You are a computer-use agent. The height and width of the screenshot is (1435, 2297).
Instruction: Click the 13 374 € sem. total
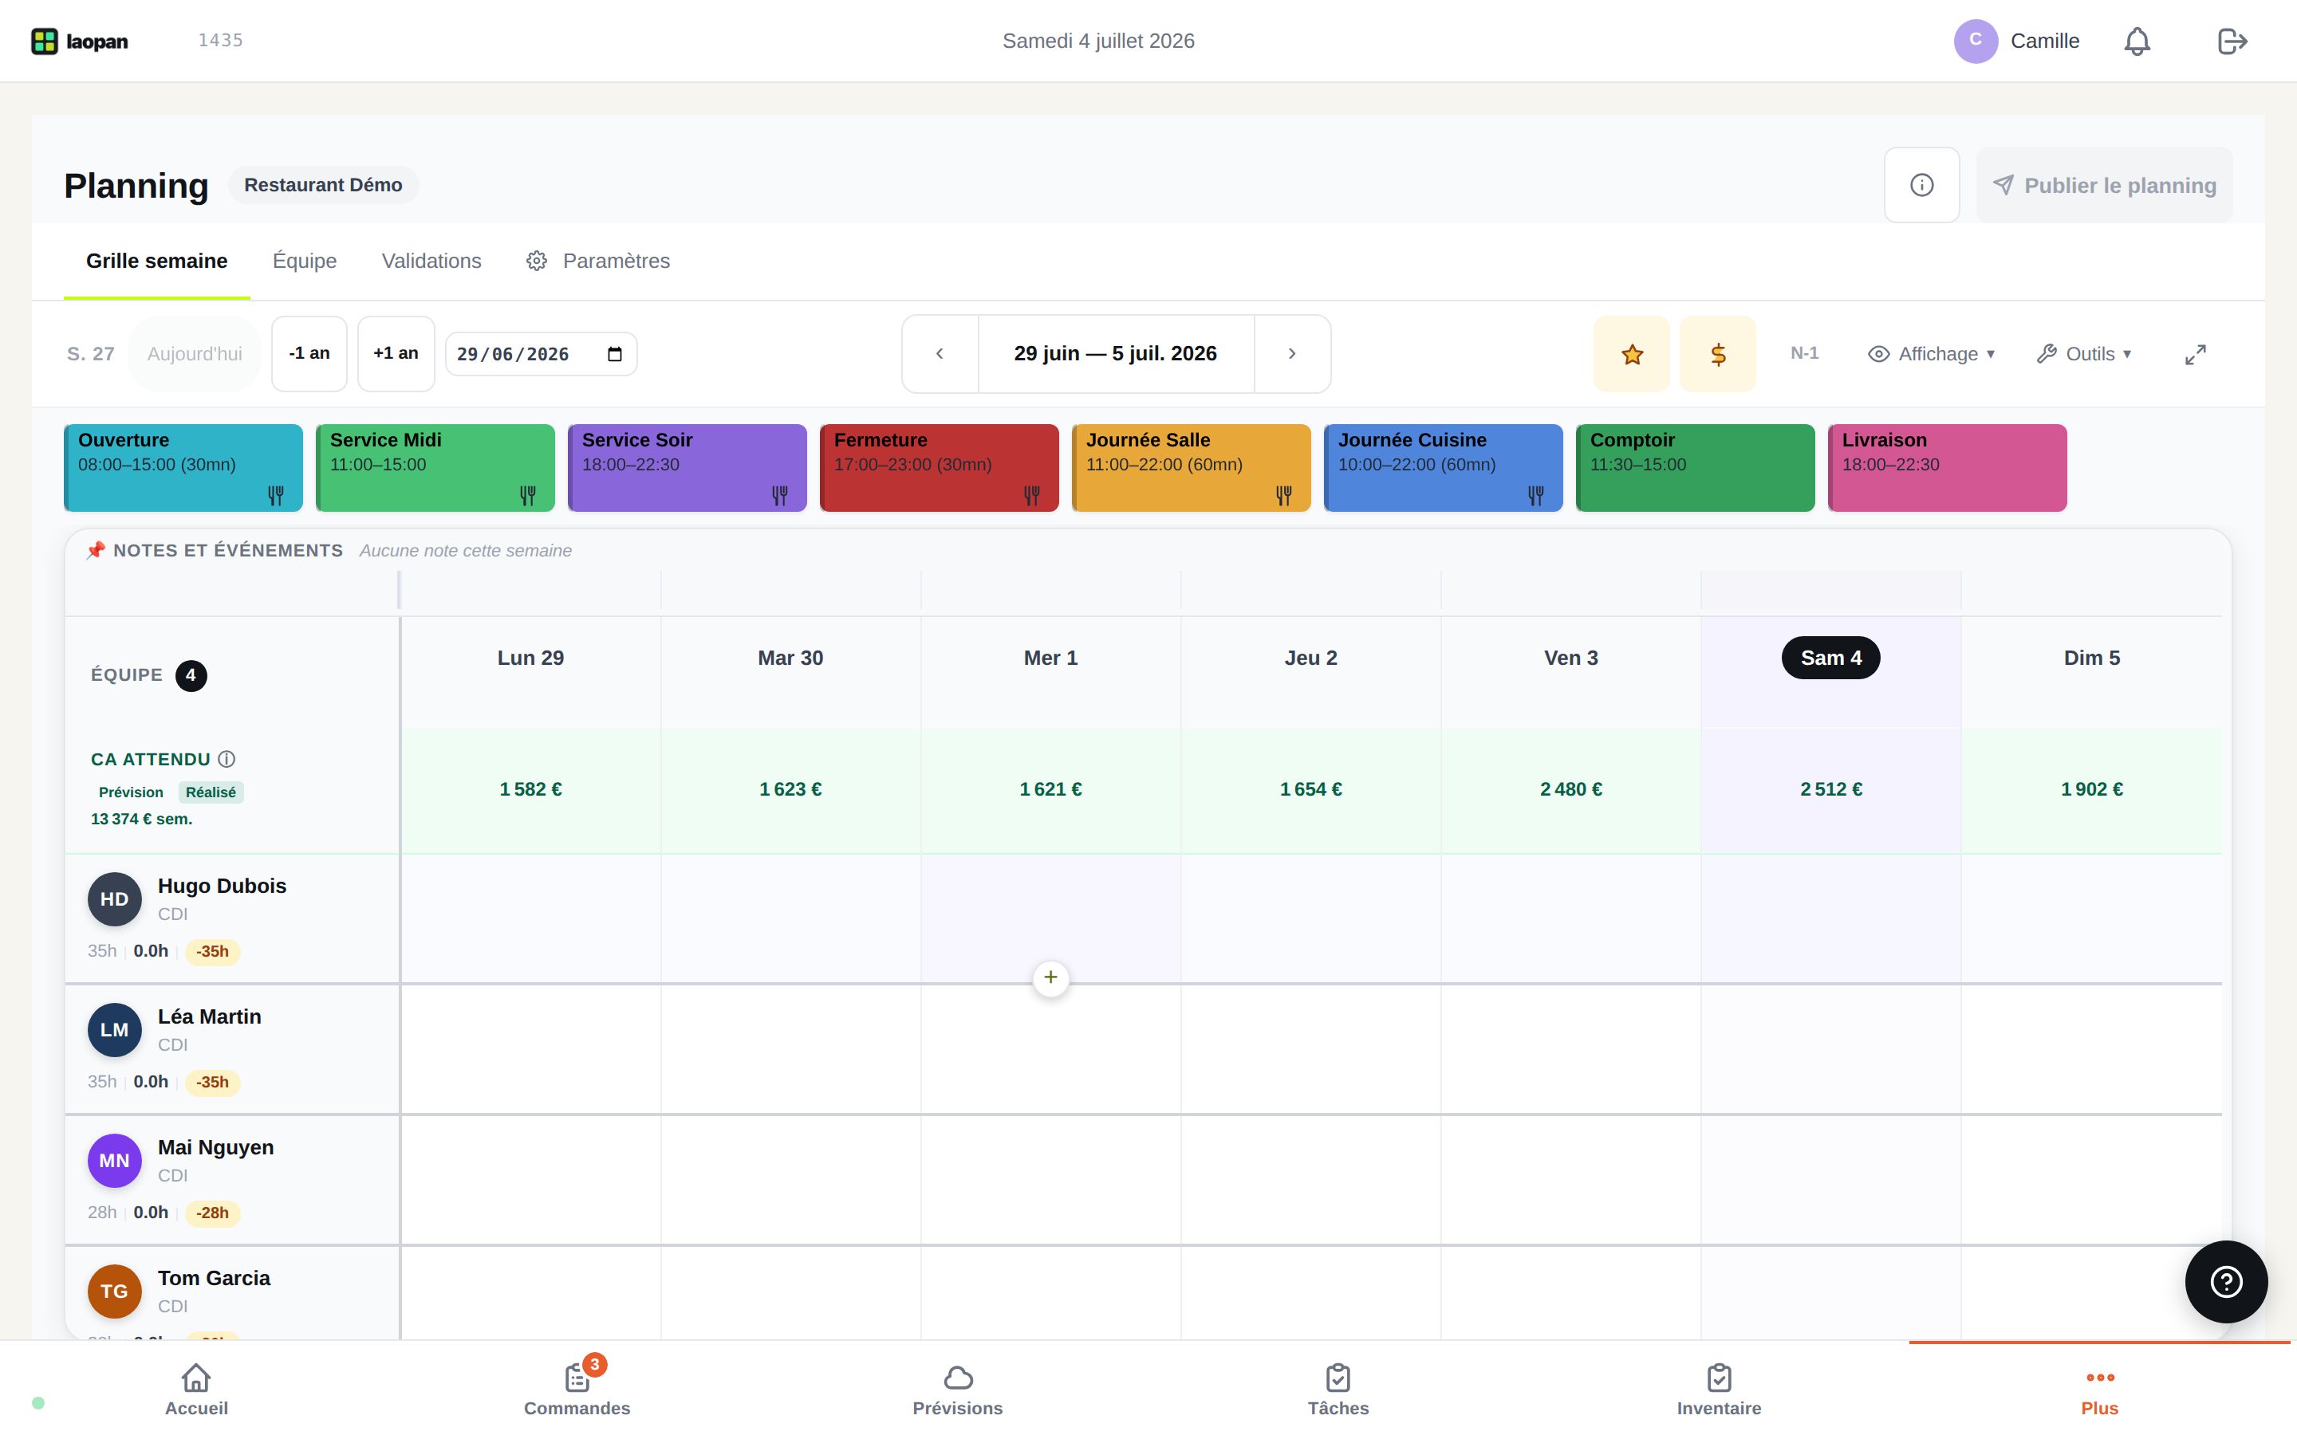pos(141,819)
